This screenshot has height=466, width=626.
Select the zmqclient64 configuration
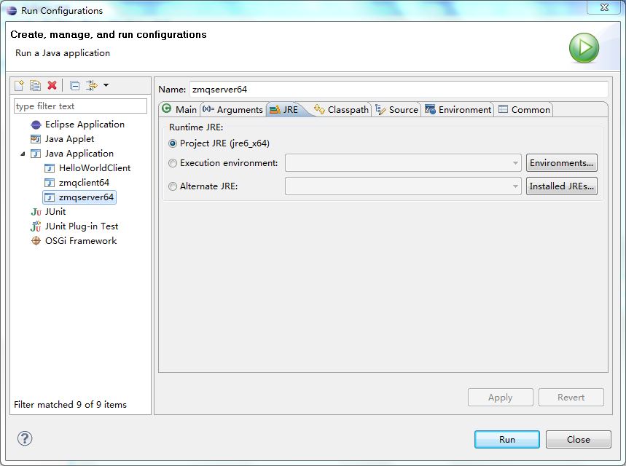pyautogui.click(x=84, y=183)
